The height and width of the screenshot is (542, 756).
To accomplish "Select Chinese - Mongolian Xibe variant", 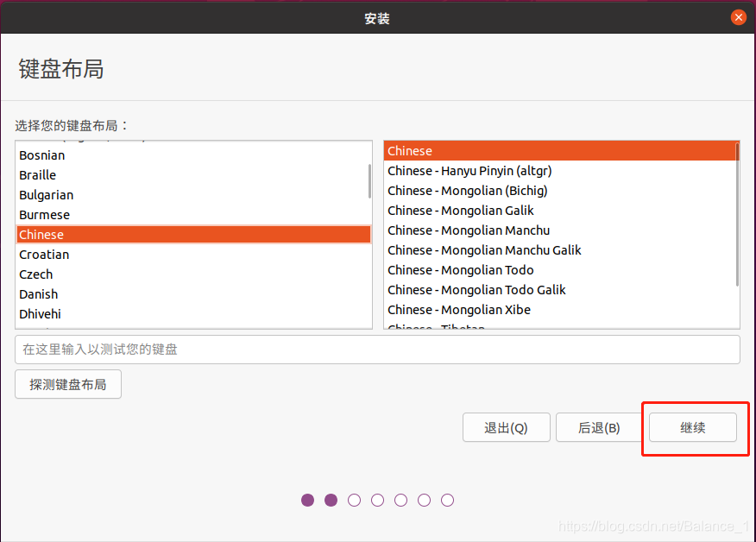I will click(x=561, y=309).
